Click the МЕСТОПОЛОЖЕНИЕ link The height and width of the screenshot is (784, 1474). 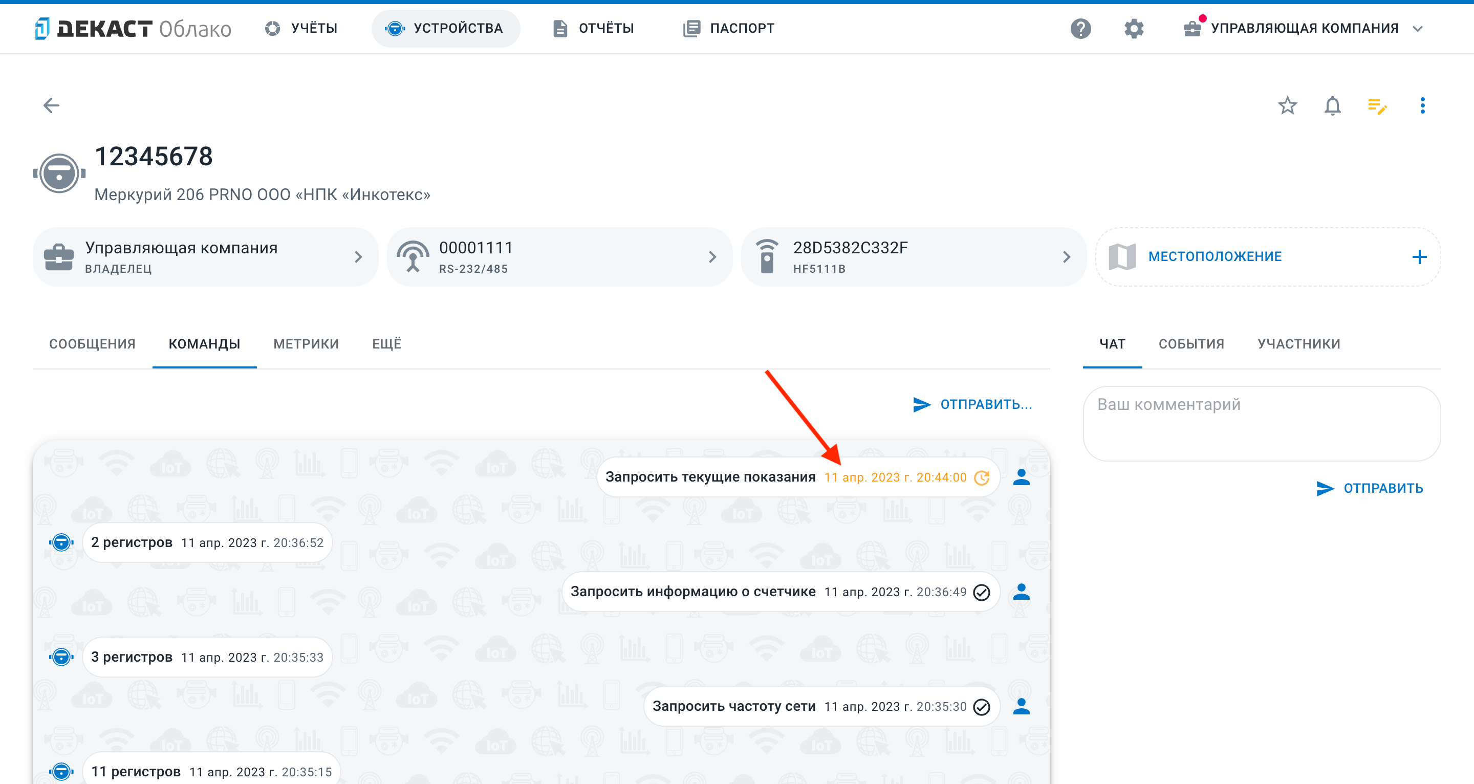click(x=1214, y=257)
